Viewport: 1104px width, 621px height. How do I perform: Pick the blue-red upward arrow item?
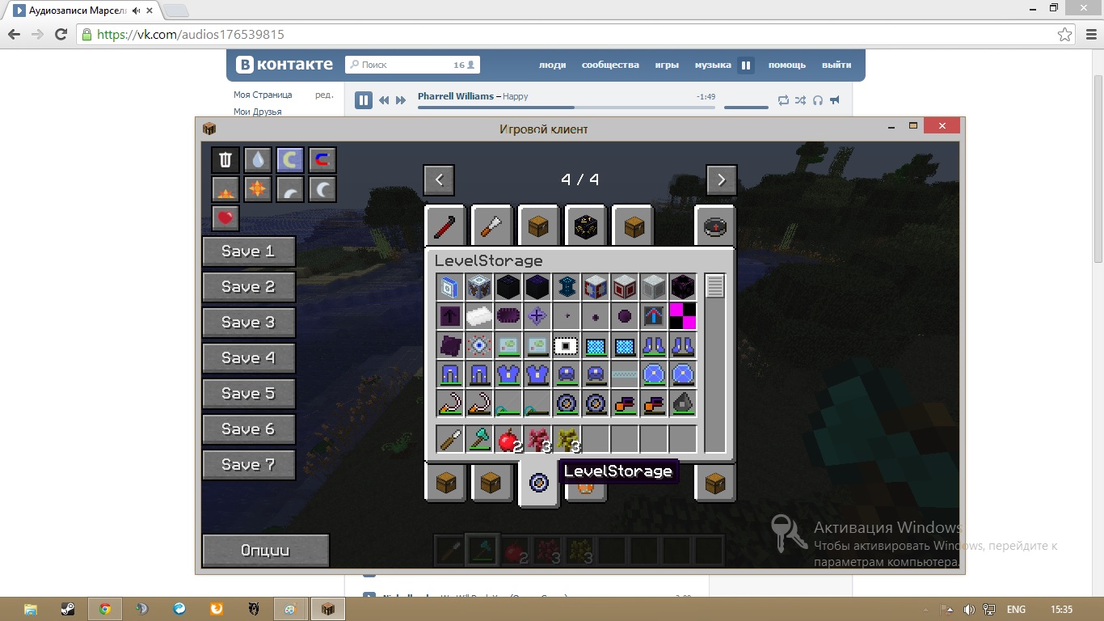(654, 315)
